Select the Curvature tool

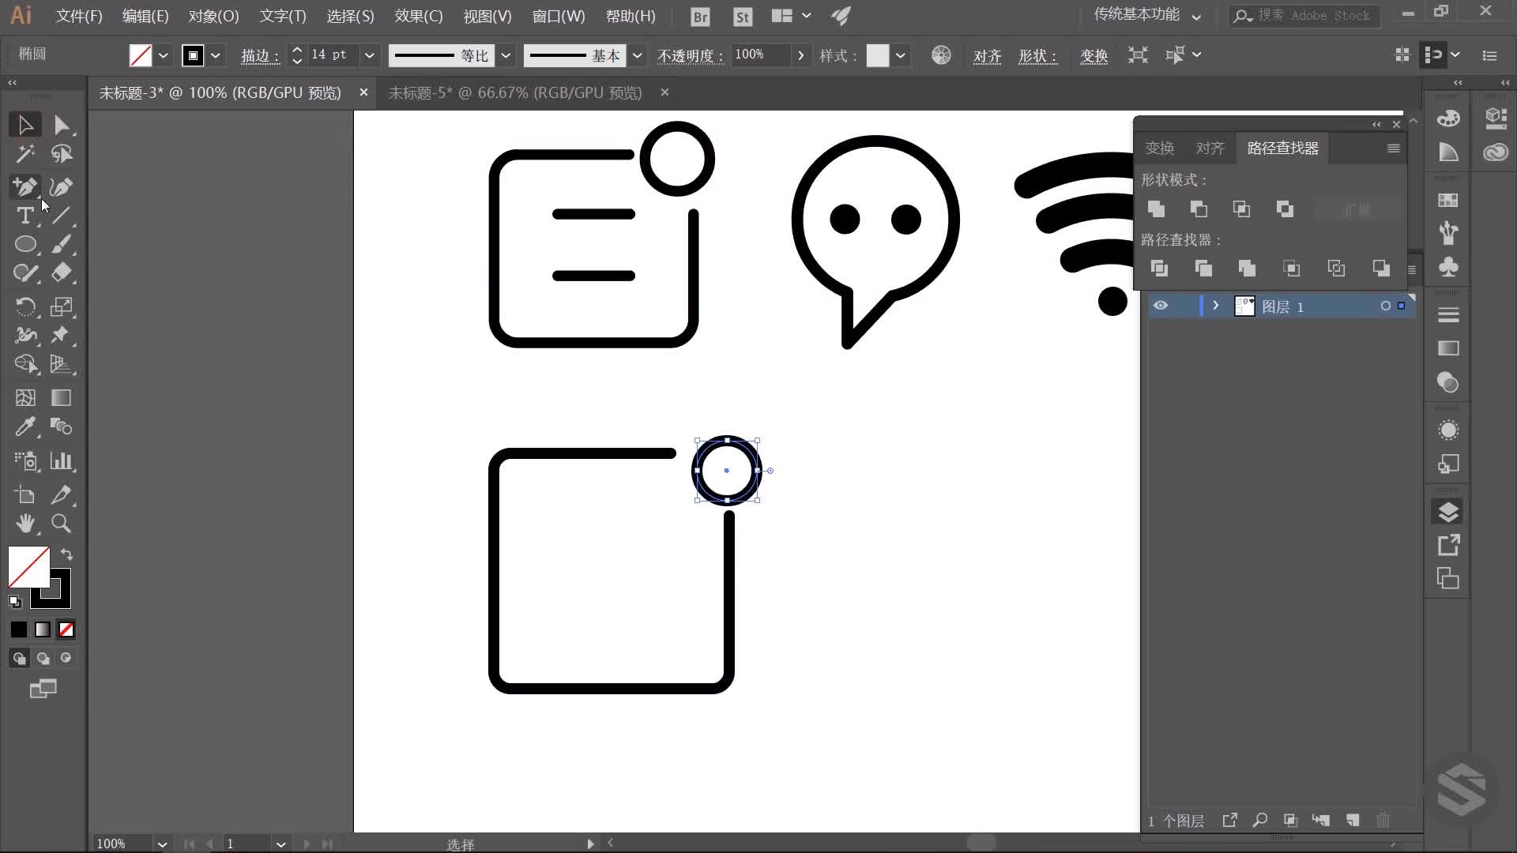[61, 186]
